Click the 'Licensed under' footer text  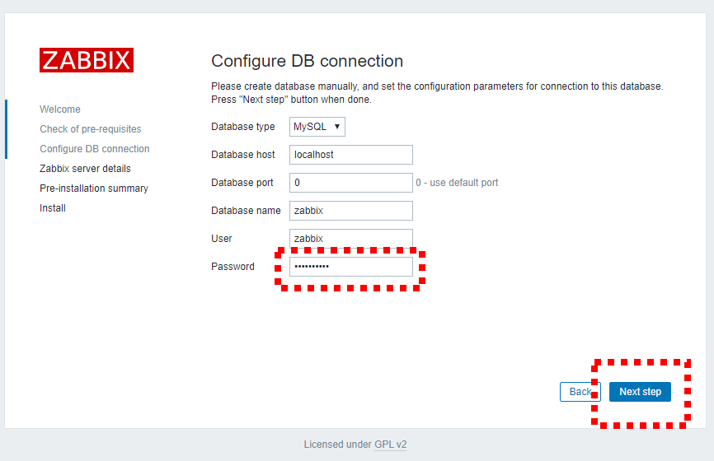(338, 445)
